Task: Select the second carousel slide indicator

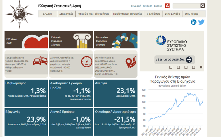Action: pos(178,67)
